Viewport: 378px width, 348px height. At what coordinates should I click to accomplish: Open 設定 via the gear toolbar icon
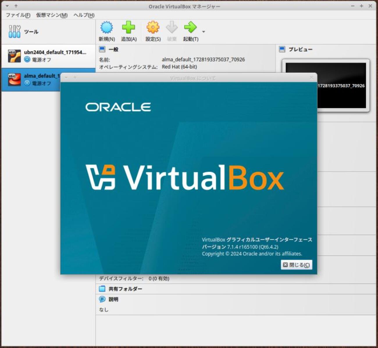(x=152, y=28)
